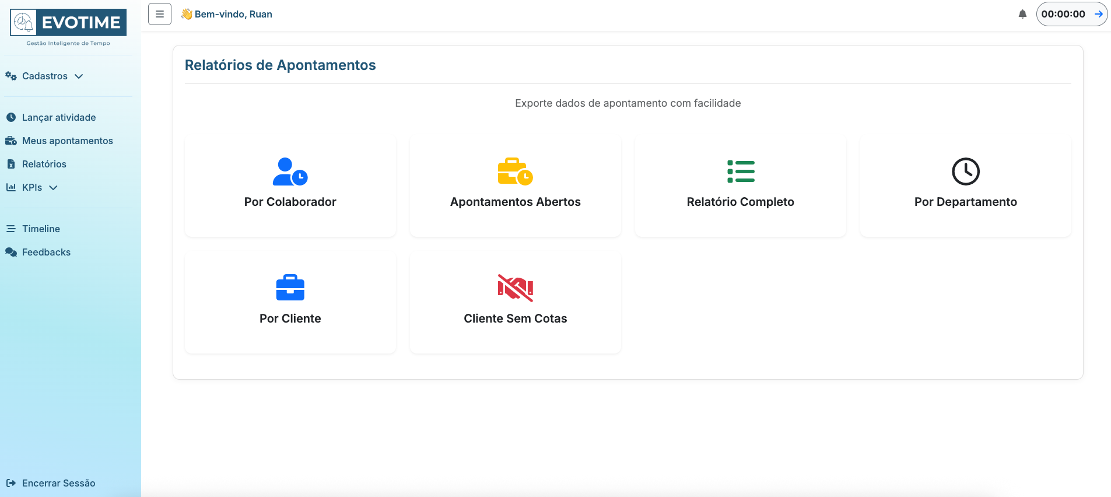This screenshot has width=1111, height=497.
Task: Click the Timeline bars icon
Action: [10, 229]
